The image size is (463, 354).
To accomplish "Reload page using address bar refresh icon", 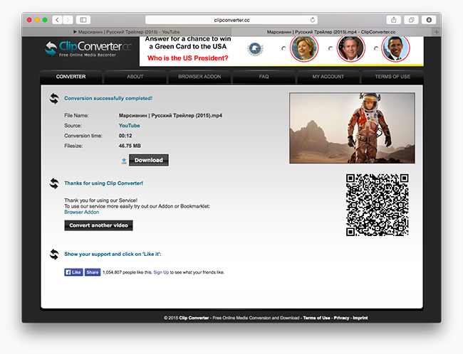I will (x=313, y=20).
